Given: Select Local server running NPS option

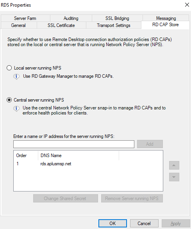Looking at the screenshot, I should 9,68.
